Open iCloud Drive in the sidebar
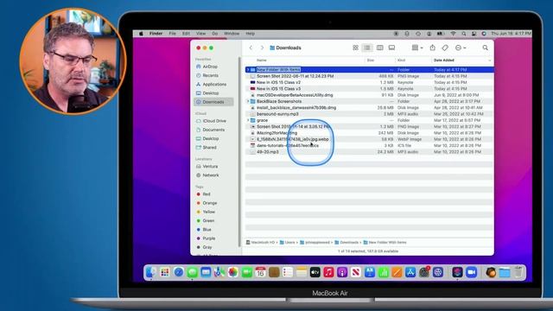Viewport: 553px width, 311px height. click(214, 121)
